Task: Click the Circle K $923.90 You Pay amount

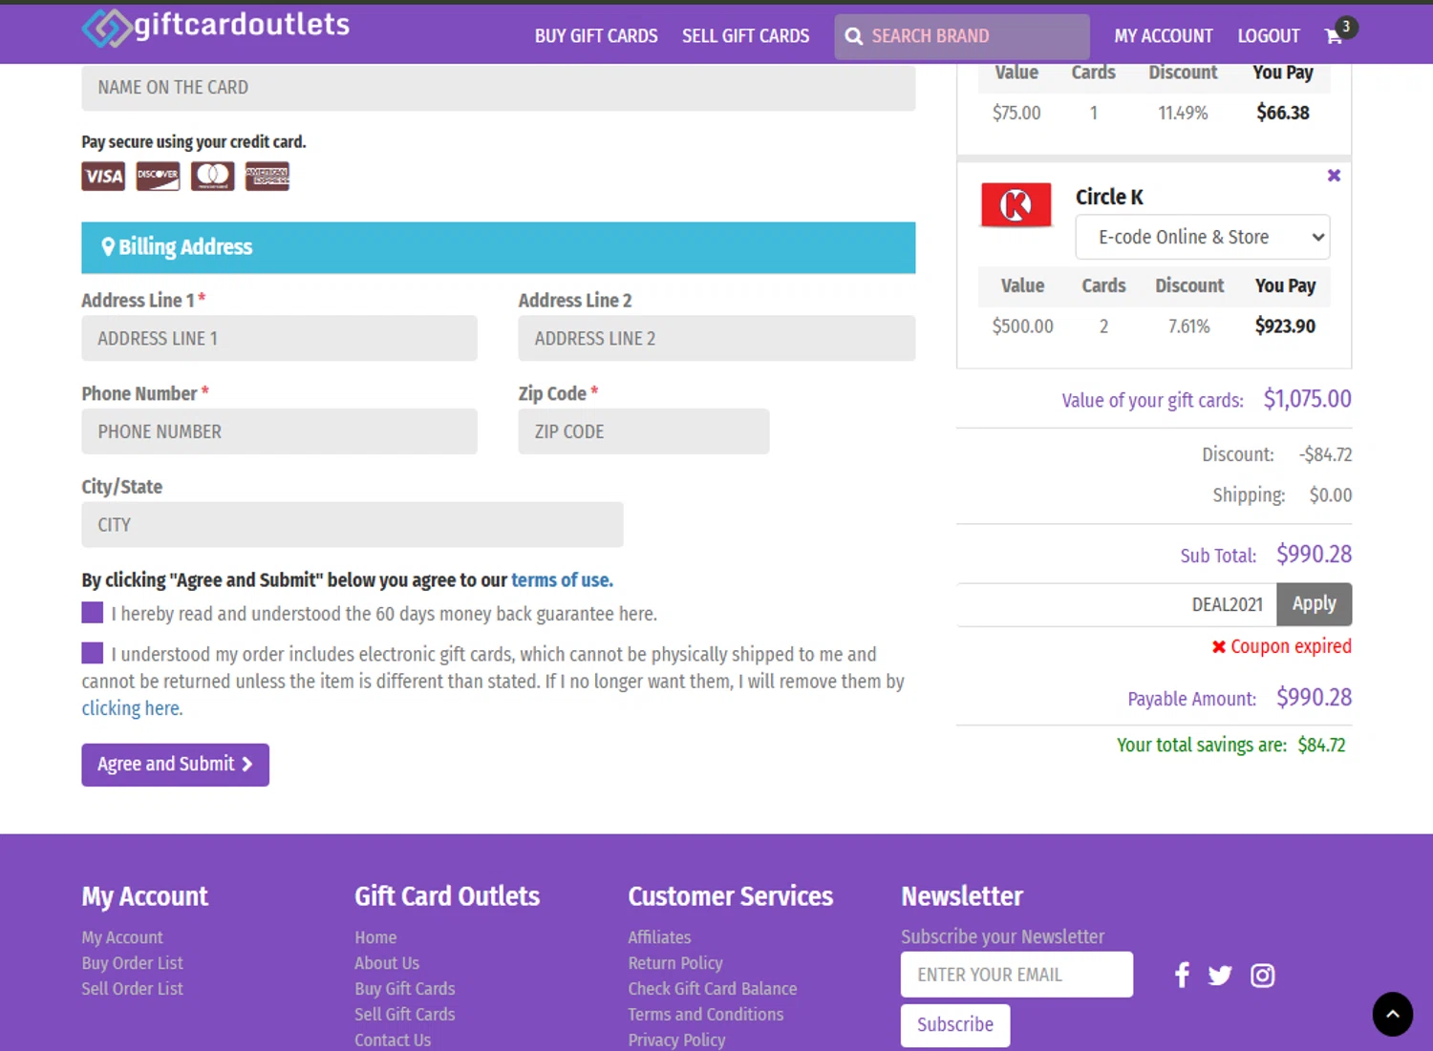Action: (1285, 326)
